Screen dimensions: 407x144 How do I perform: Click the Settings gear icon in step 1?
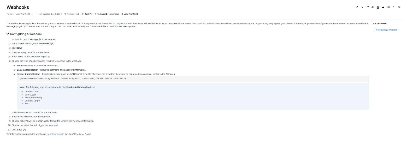(40, 39)
